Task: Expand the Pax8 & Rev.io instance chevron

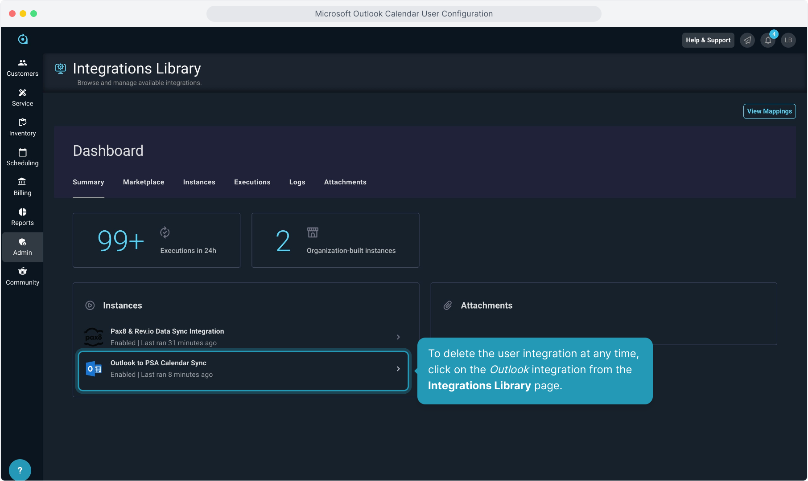Action: tap(398, 337)
